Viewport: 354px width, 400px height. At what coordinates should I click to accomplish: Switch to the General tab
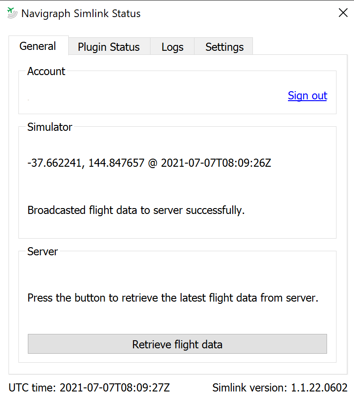(38, 46)
